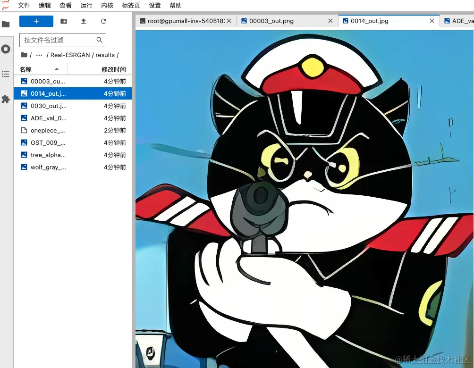This screenshot has height=368, width=474.
Task: Click the upload files arrow icon
Action: [84, 21]
